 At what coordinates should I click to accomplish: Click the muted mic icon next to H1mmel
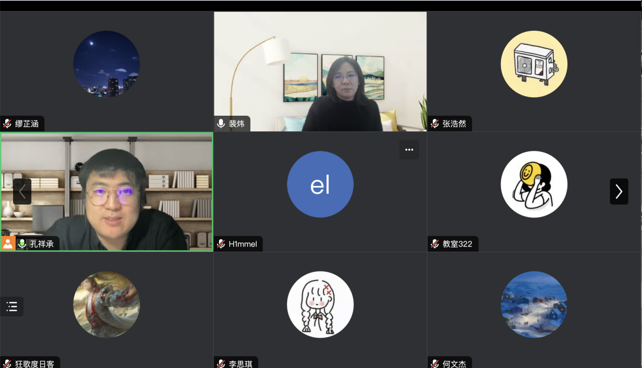coord(221,244)
